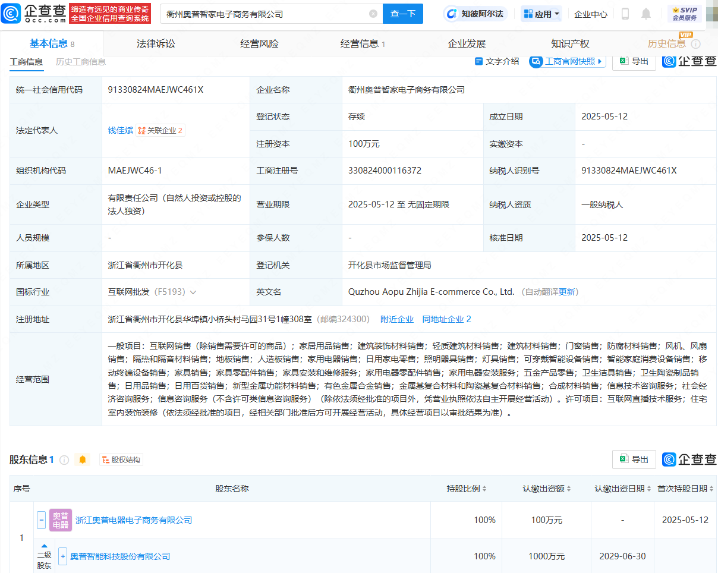Image resolution: width=718 pixels, height=573 pixels.
Task: Export shareholder info with 导出 button
Action: tap(634, 459)
